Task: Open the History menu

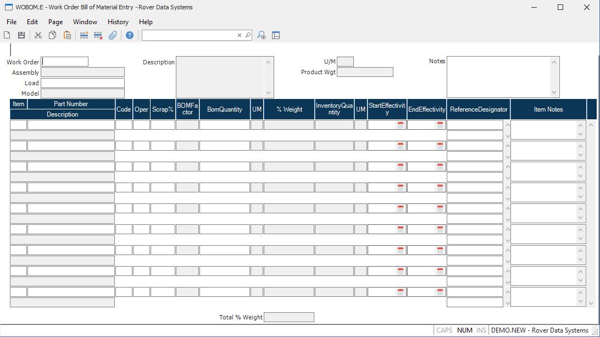Action: 118,22
